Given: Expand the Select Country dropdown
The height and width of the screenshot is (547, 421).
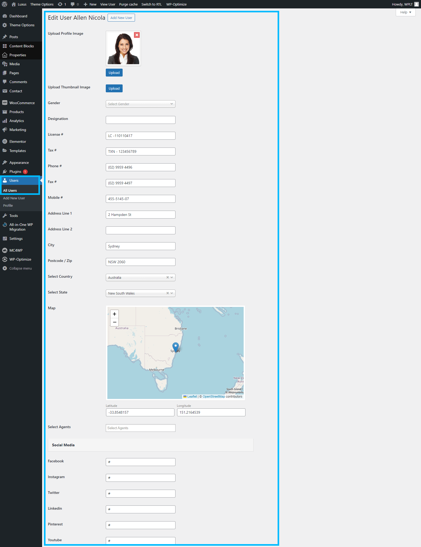Looking at the screenshot, I should click(172, 277).
